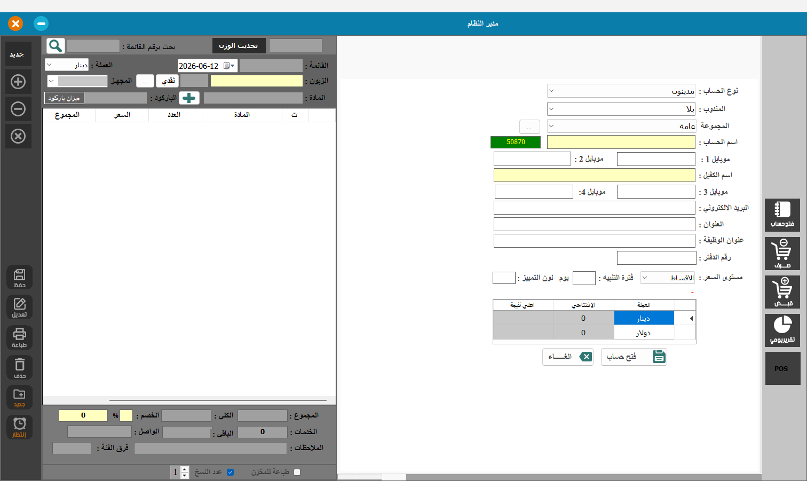Click the green plus add-item button
This screenshot has height=481, width=807.
[189, 98]
